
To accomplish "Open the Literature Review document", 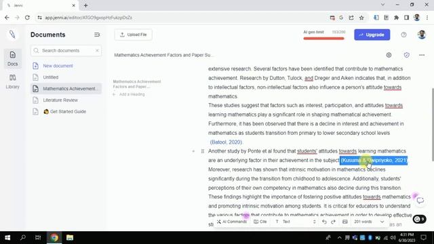I will click(x=60, y=100).
